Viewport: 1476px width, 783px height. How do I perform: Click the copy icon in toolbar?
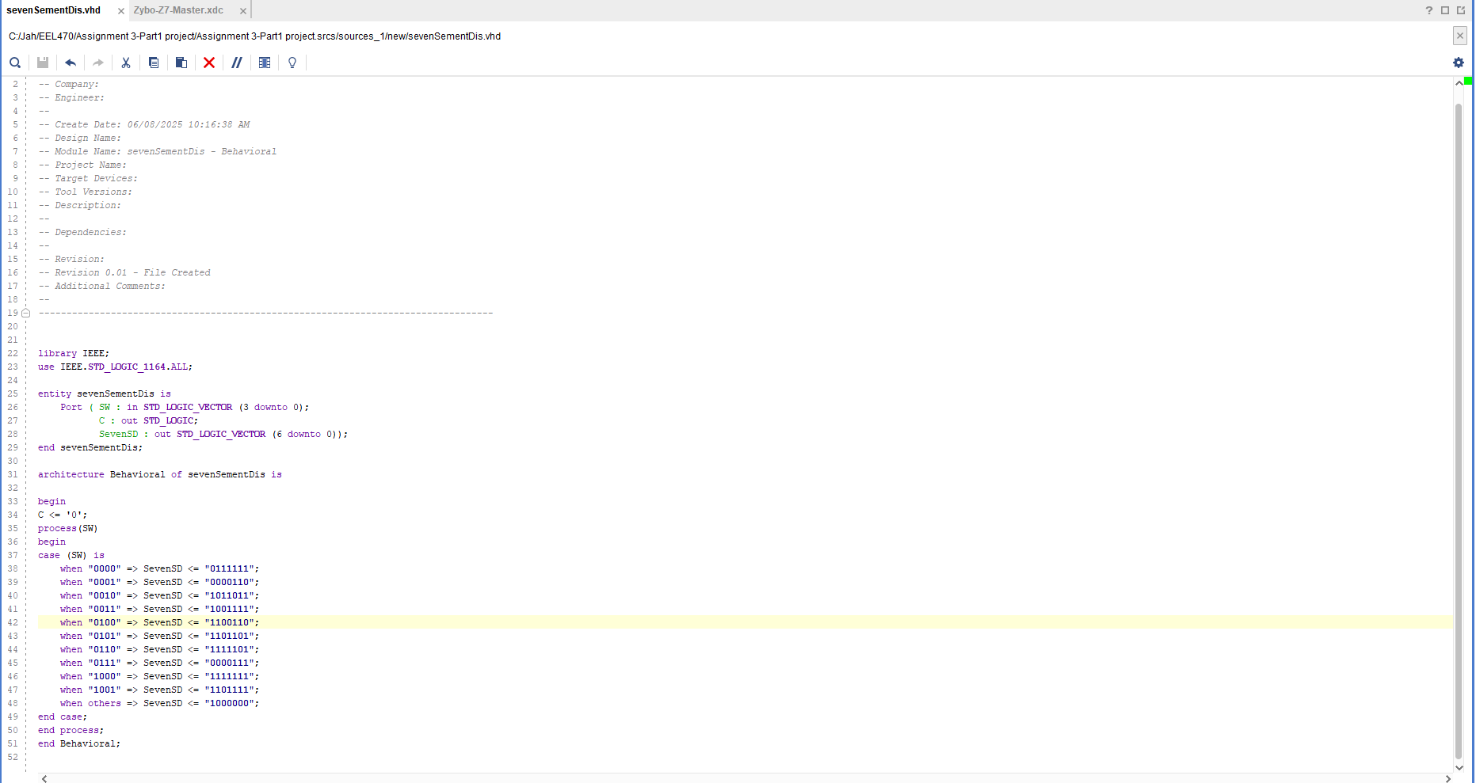tap(154, 63)
